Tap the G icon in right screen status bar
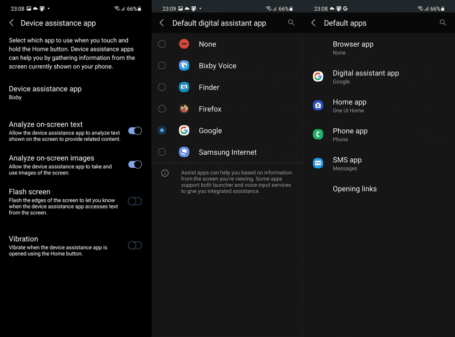The height and width of the screenshot is (337, 455). point(345,9)
